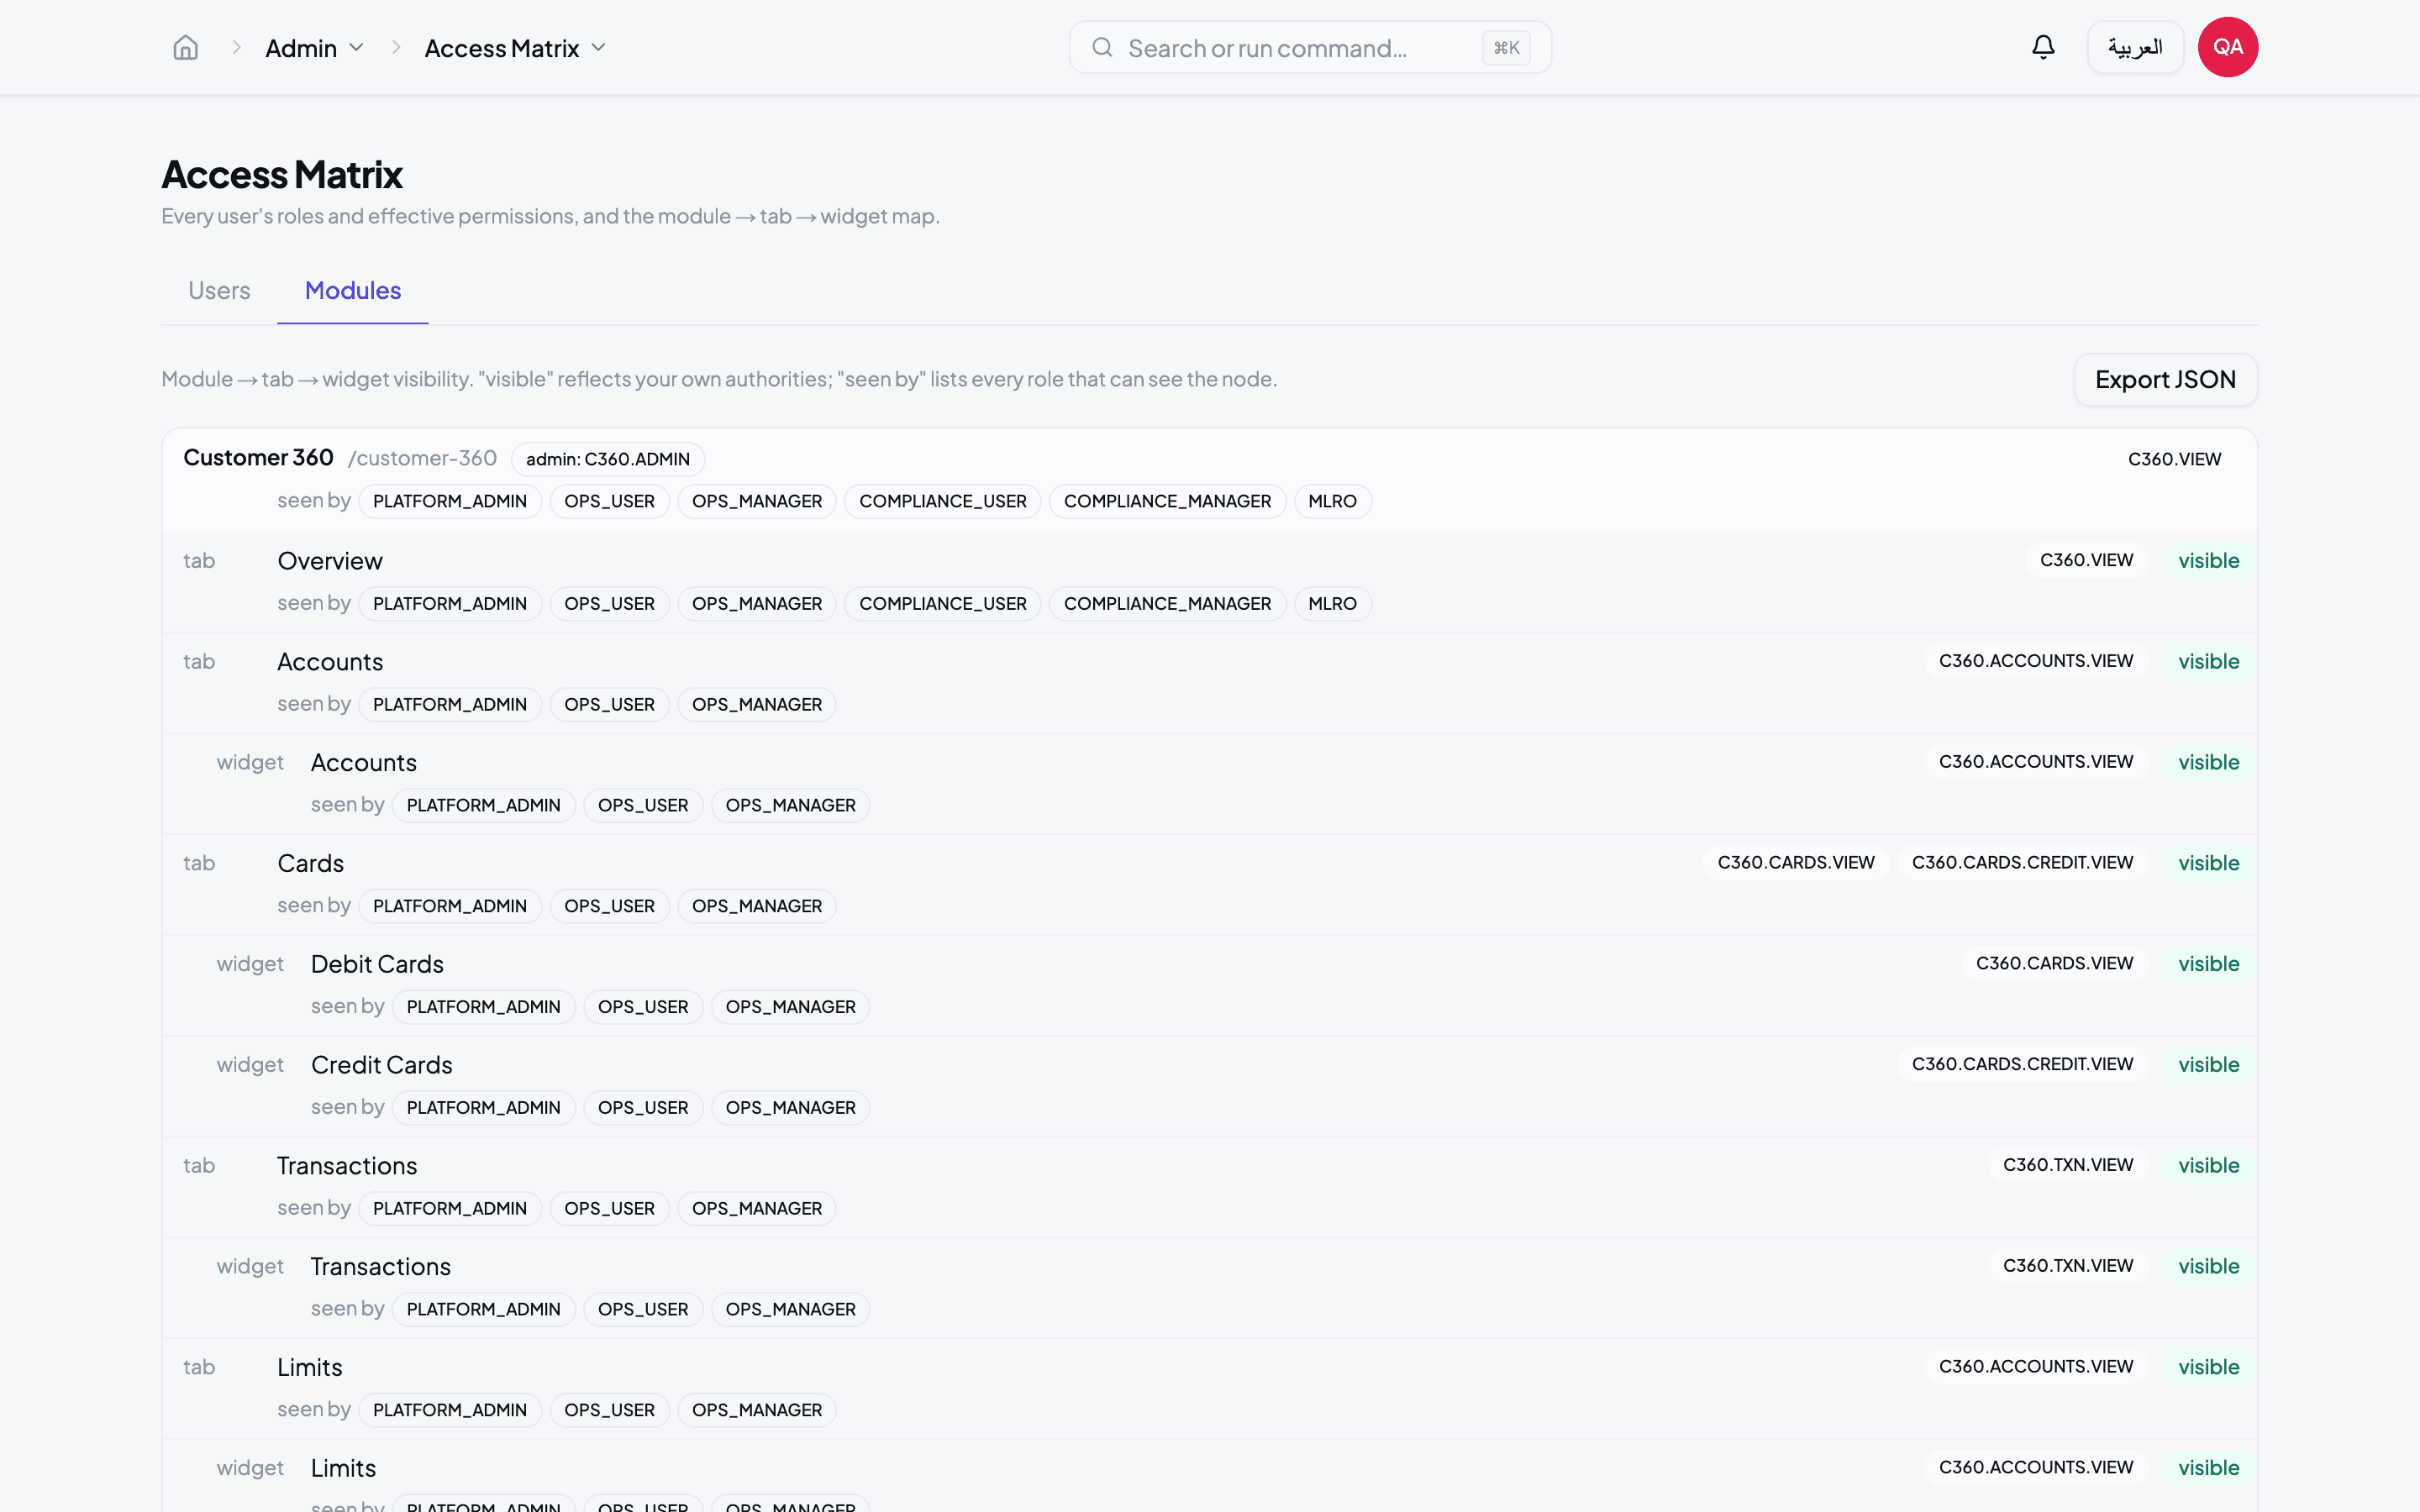Click the ⌘K shortcut badge

(x=1506, y=48)
